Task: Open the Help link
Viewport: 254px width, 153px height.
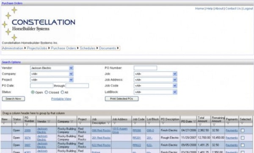Action: [210, 8]
